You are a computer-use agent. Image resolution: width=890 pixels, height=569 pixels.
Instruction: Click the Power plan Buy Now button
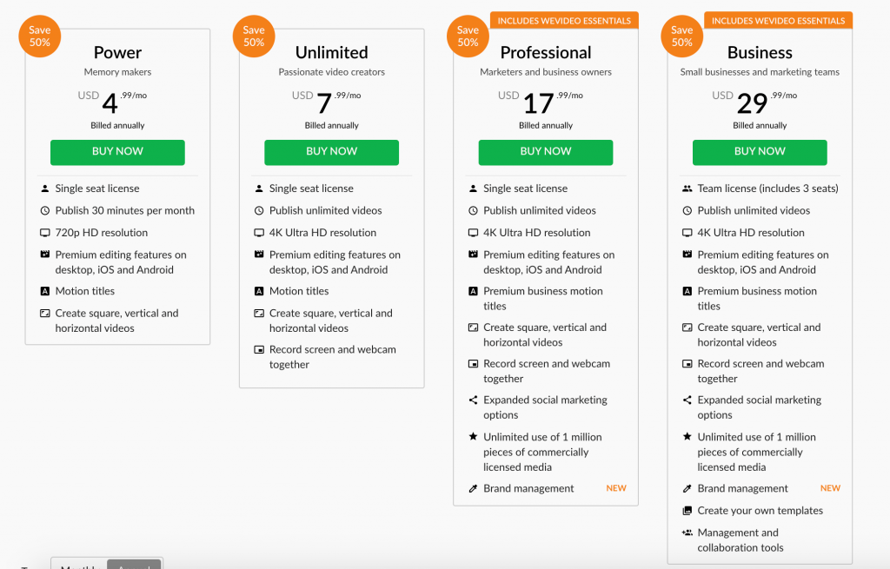pos(117,152)
